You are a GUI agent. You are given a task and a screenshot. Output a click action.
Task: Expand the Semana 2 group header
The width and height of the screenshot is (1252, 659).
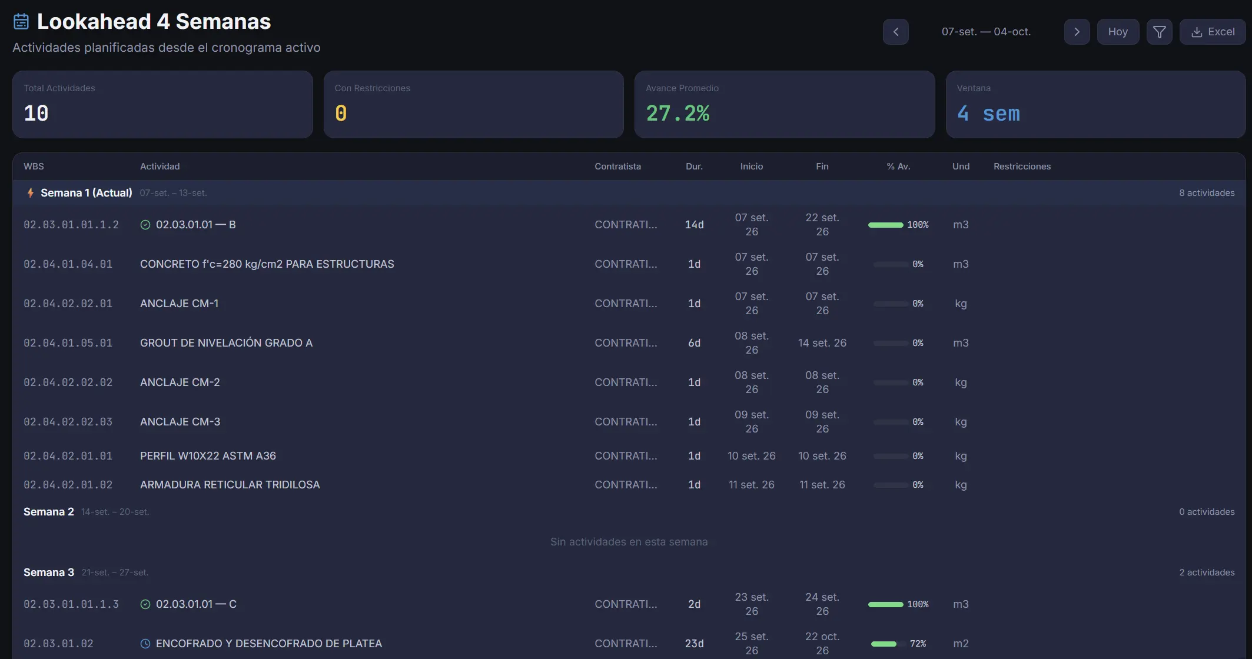[629, 512]
